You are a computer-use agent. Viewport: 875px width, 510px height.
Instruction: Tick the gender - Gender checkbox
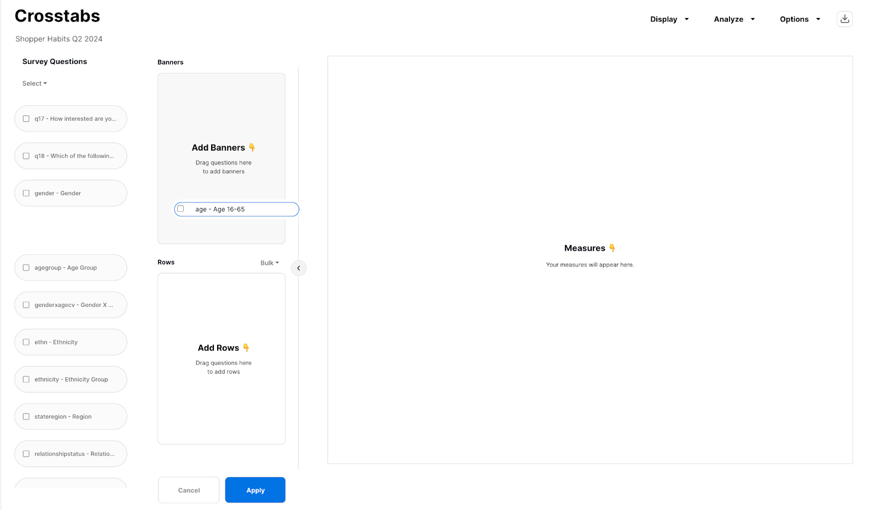(26, 193)
